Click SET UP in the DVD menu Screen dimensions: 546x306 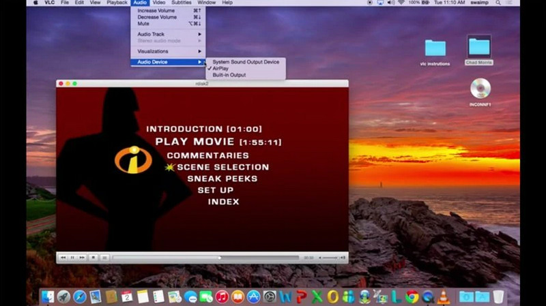(216, 190)
